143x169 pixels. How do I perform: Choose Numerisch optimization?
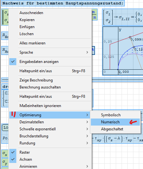tap(115, 122)
